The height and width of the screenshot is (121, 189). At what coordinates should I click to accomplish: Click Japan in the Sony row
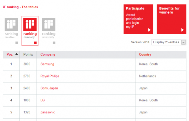pos(143,88)
